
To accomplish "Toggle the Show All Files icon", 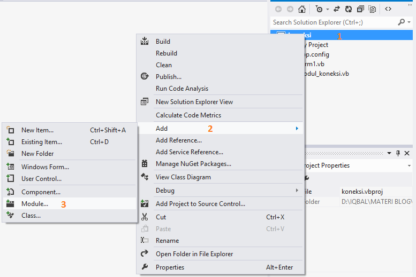I will pos(372,9).
